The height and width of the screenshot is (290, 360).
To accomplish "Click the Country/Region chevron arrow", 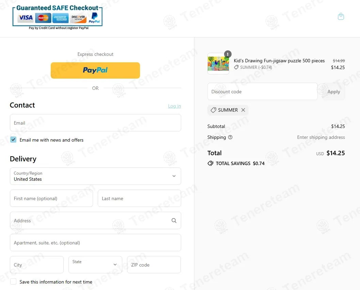I will pos(174,176).
